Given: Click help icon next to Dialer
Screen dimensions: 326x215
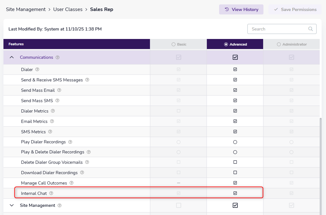Looking at the screenshot, I should click(x=37, y=69).
